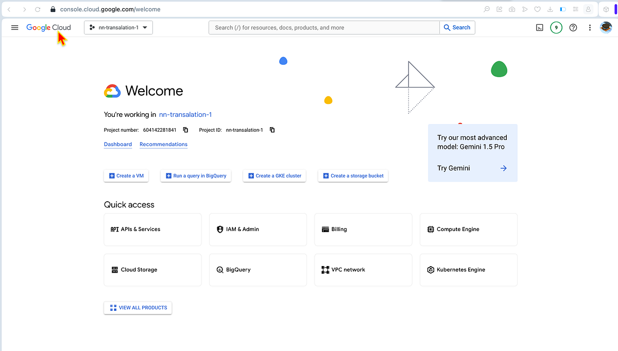
Task: Open Gemini notifications badge icon
Action: pos(556,27)
